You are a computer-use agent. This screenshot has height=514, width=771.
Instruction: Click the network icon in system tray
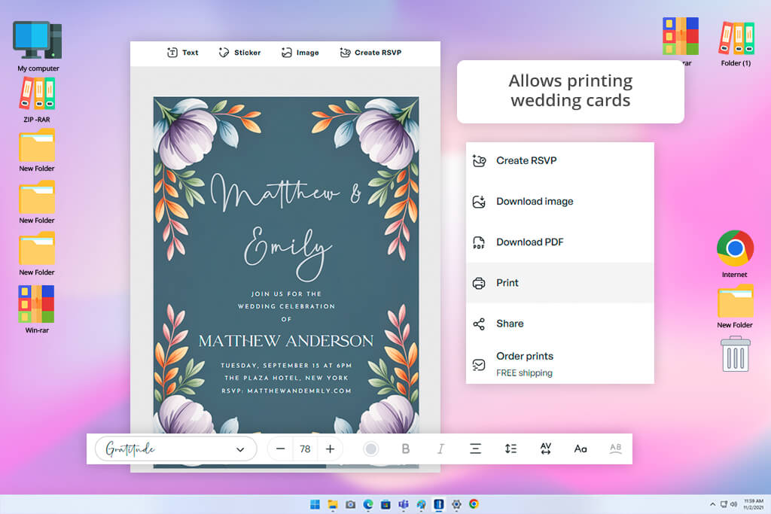(x=724, y=504)
